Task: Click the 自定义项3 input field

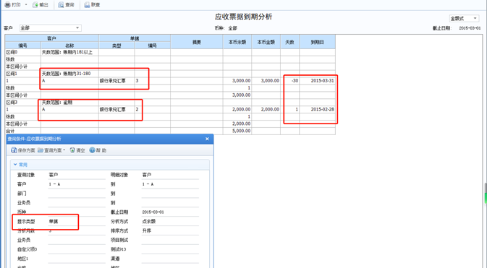Action: 77,249
